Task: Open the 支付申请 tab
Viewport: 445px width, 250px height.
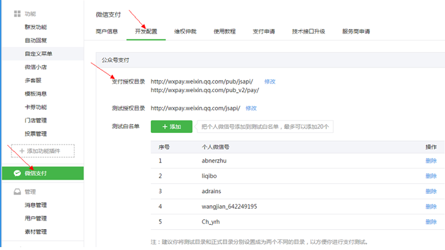Action: pyautogui.click(x=263, y=31)
